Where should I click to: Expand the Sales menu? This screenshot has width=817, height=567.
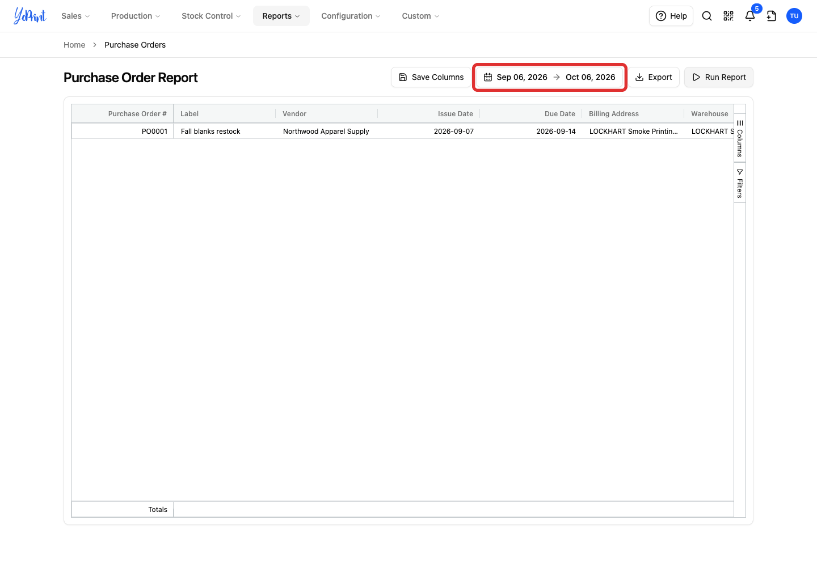click(75, 16)
